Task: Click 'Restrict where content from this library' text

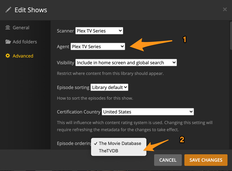Action: [x=110, y=73]
